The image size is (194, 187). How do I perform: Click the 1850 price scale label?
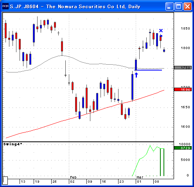pos(185,28)
